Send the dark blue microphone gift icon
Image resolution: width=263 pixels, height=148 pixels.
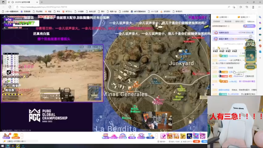189,136
